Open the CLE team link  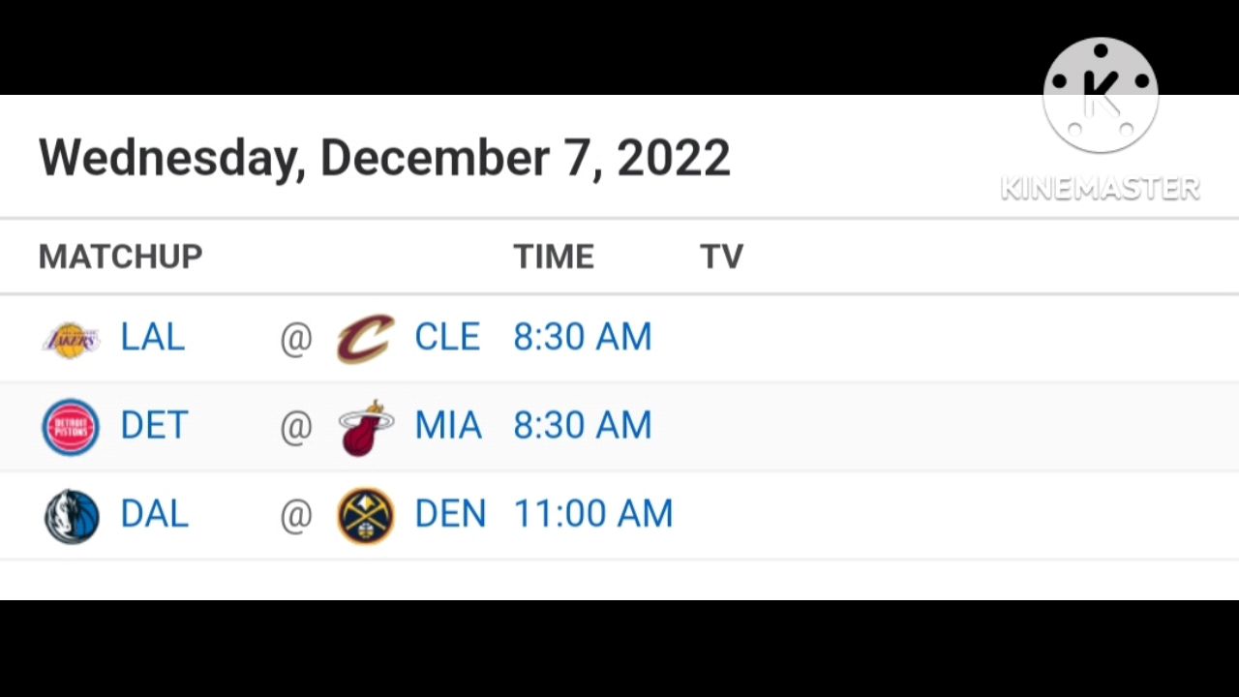(447, 337)
